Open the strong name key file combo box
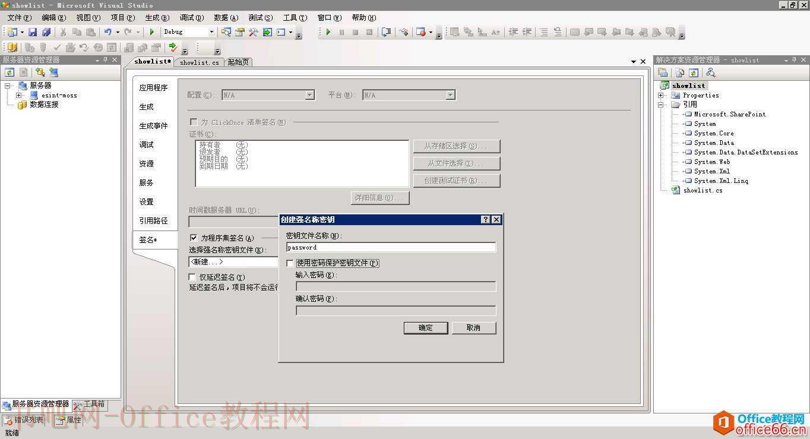The image size is (810, 439). (x=233, y=262)
